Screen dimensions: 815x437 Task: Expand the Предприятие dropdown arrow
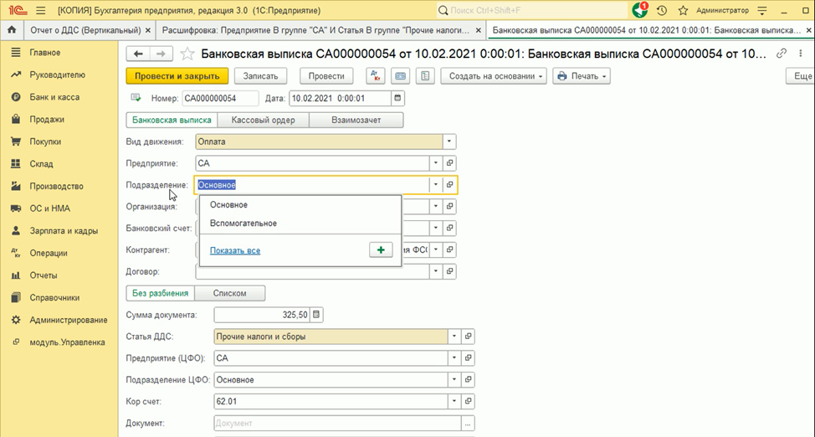click(x=436, y=163)
